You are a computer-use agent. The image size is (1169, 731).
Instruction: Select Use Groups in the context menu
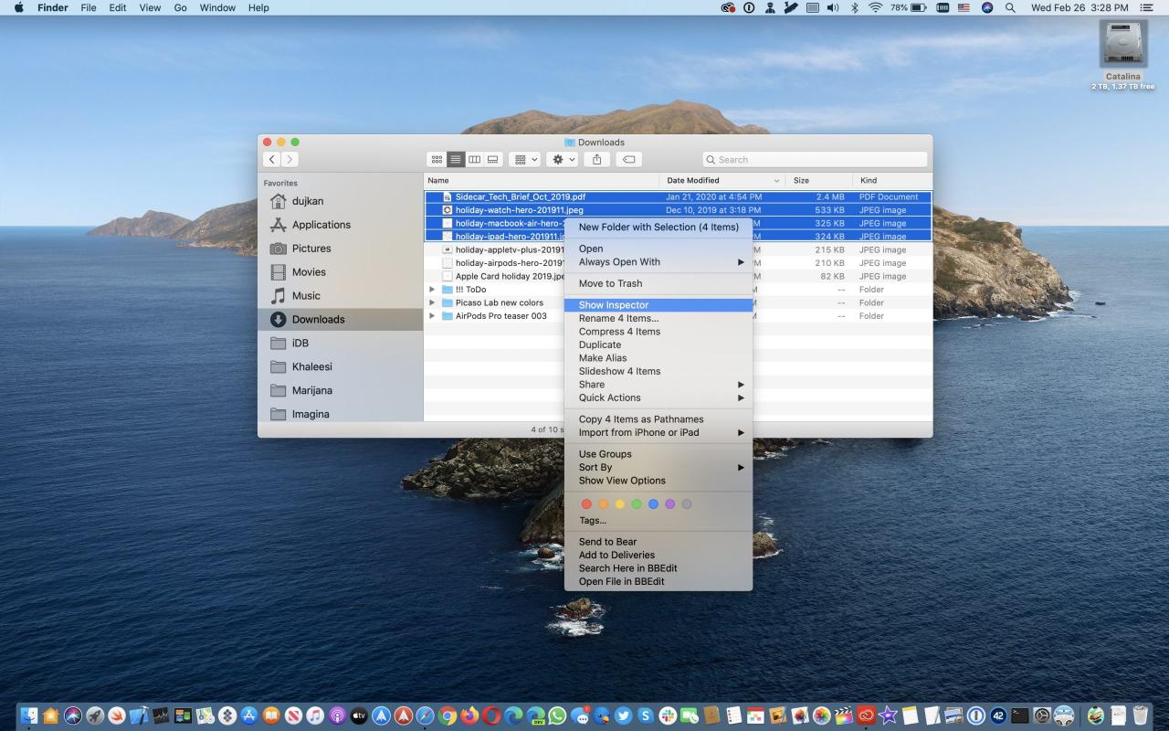605,454
